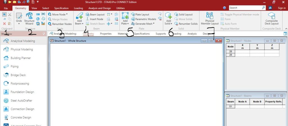Click the Property Refn. column header
This screenshot has height=126, width=288.
(273, 102)
